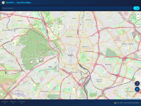Click the 'Moratalaz' district label
Viewport: 141px width, 106px height.
click(x=108, y=64)
